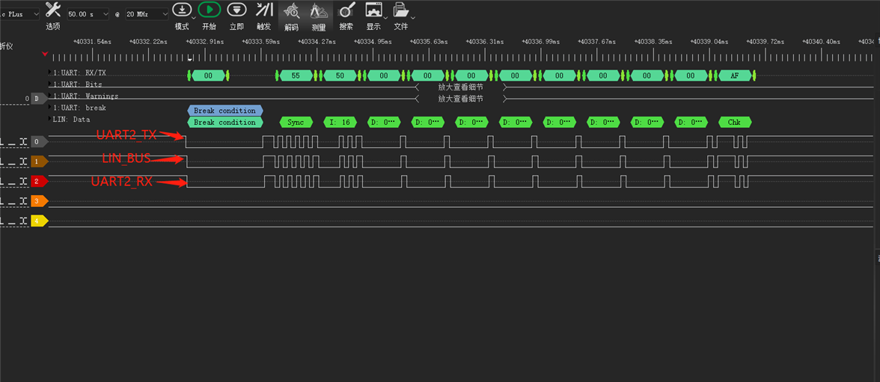Click the blue Break condition annotation
The width and height of the screenshot is (880, 382).
[224, 111]
